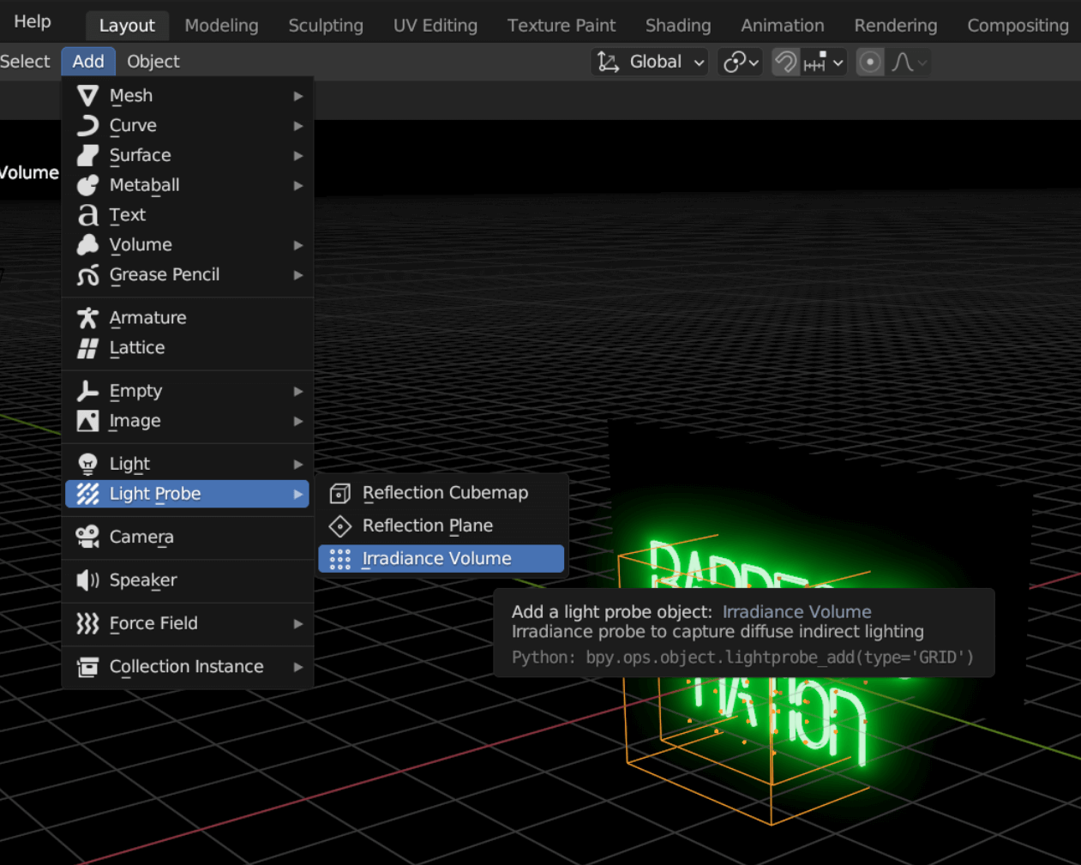
Task: Expand the Force Field submenu arrow
Action: pyautogui.click(x=298, y=623)
